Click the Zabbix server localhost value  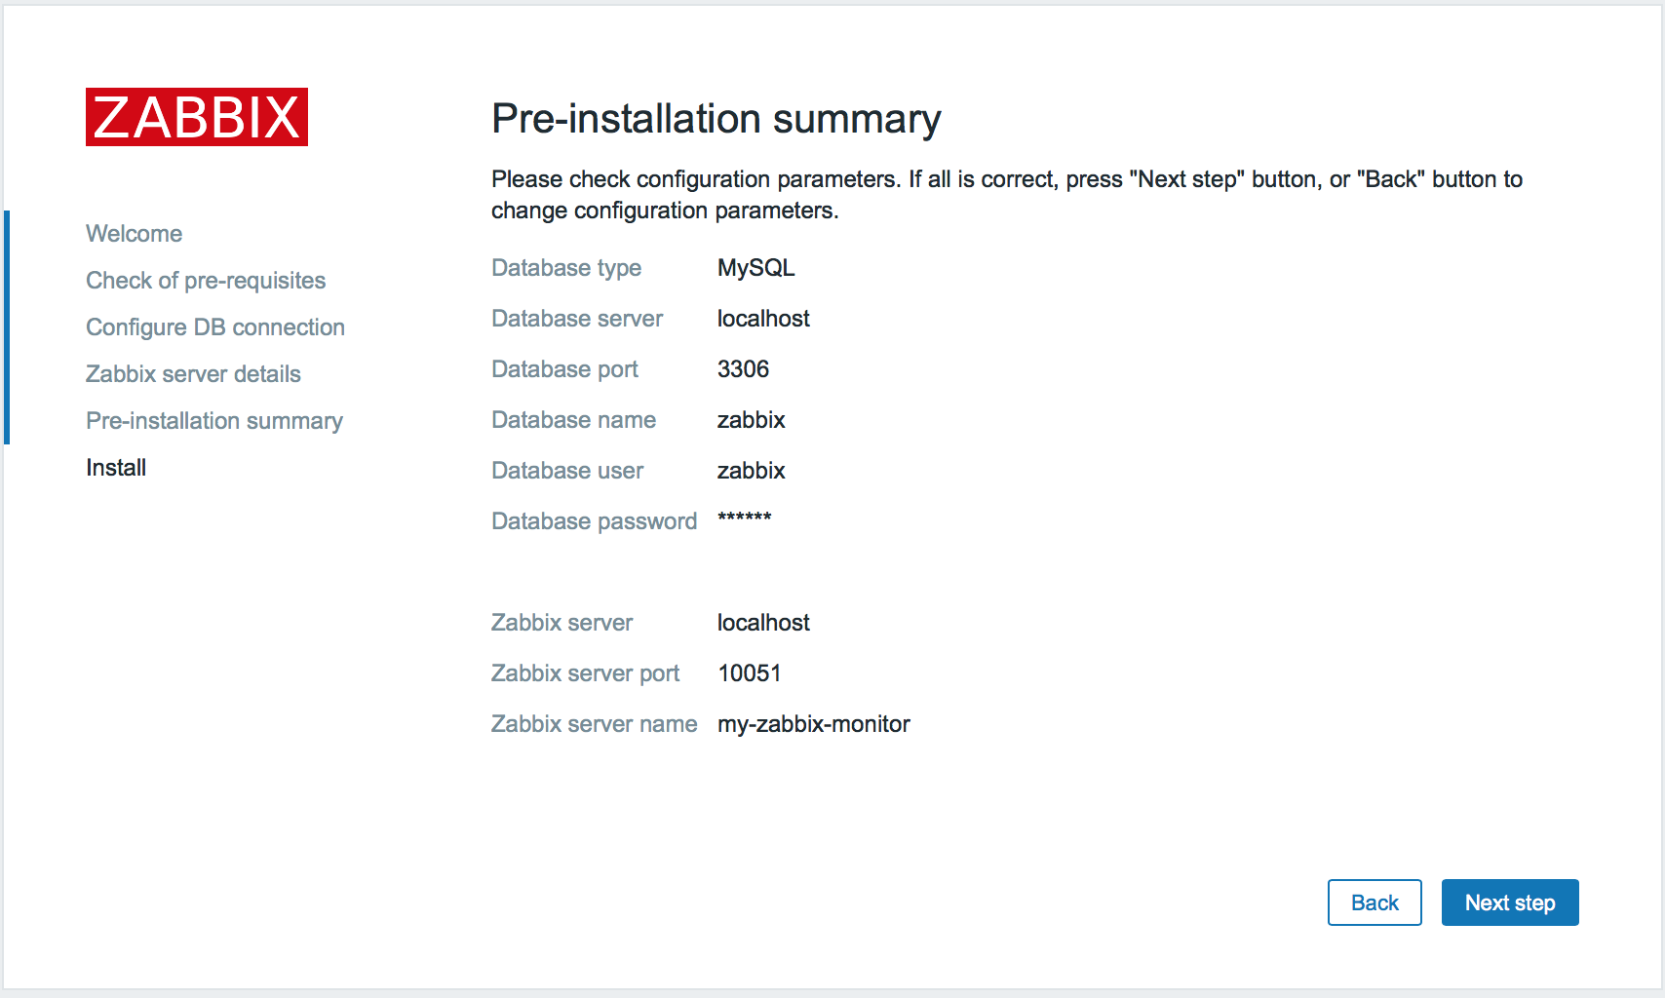[763, 623]
